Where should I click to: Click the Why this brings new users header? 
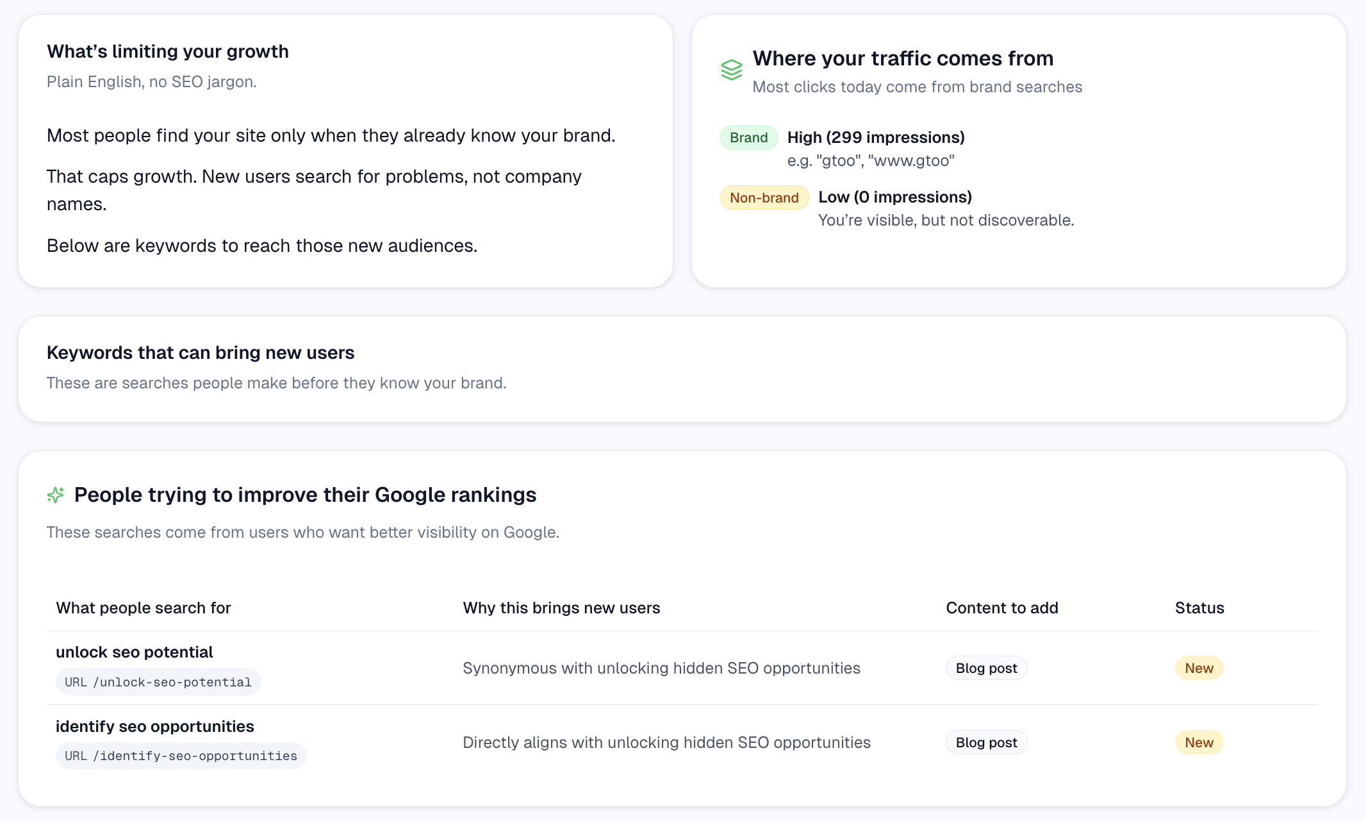pos(561,608)
